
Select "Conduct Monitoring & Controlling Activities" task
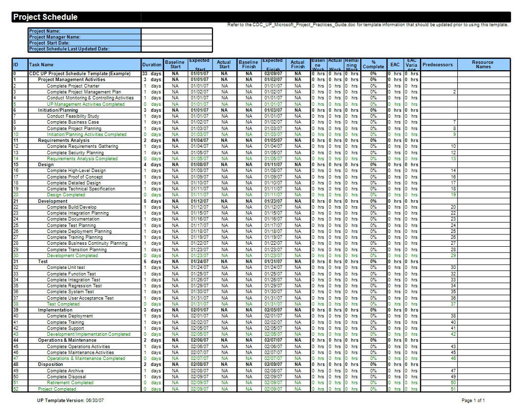[90, 98]
